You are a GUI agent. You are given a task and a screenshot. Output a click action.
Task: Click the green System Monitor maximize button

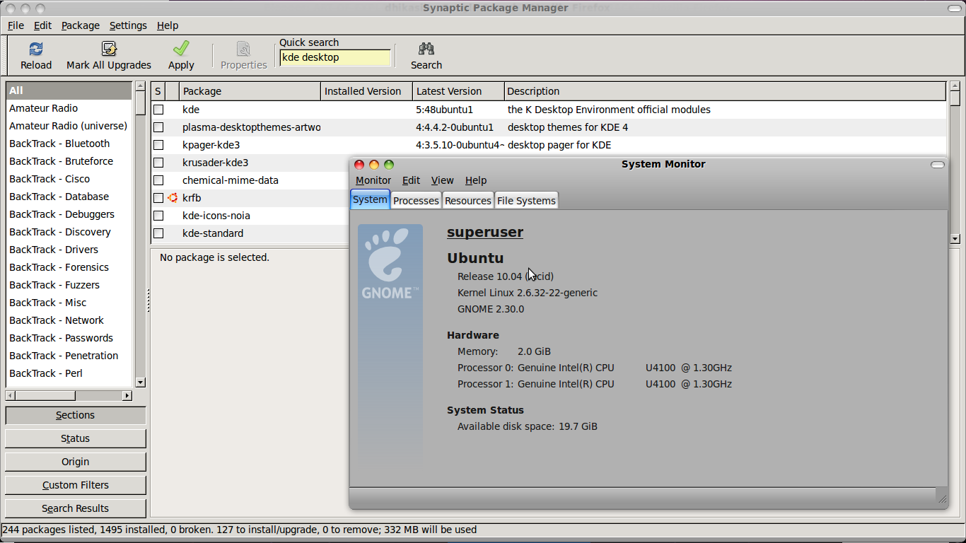pos(389,165)
